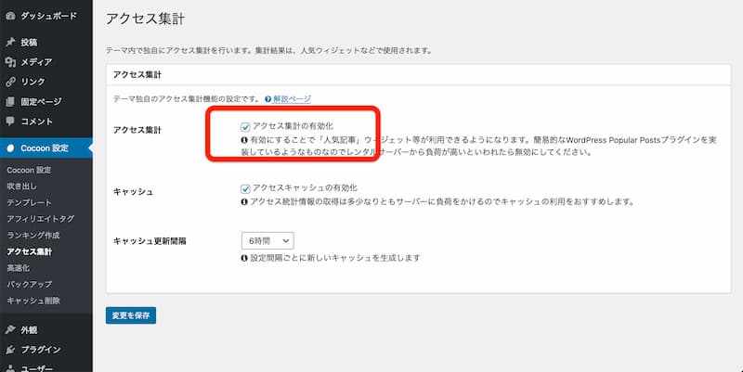This screenshot has width=743, height=372.
Task: Click the pages icon beside 固定ページ
Action: [10, 101]
